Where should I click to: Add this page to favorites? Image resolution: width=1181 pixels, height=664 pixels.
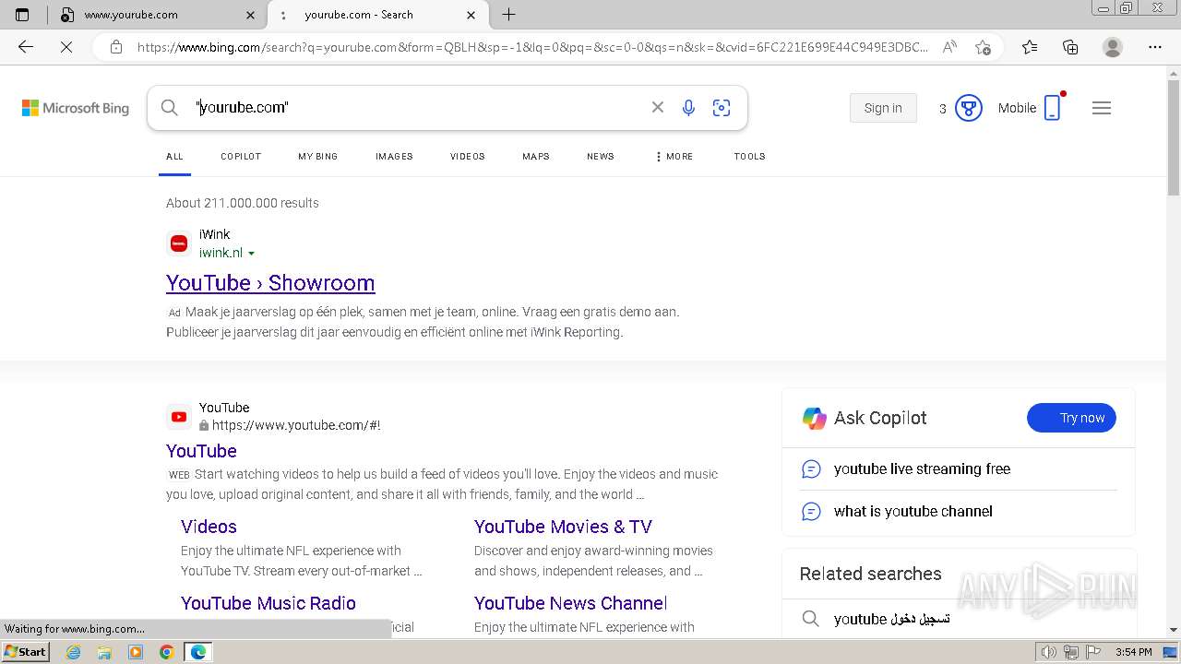pos(983,47)
